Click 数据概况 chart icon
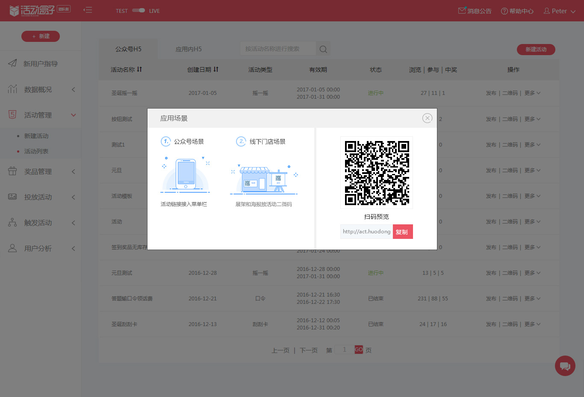Screen dimensions: 584x397 (x=12, y=89)
